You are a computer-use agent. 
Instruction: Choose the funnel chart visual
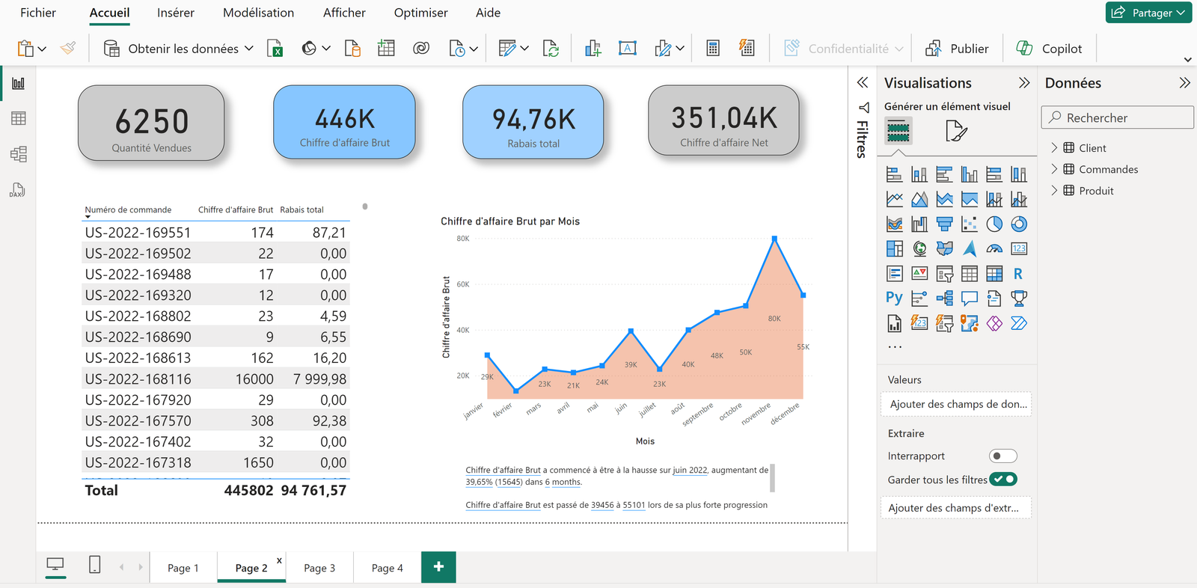coord(945,224)
